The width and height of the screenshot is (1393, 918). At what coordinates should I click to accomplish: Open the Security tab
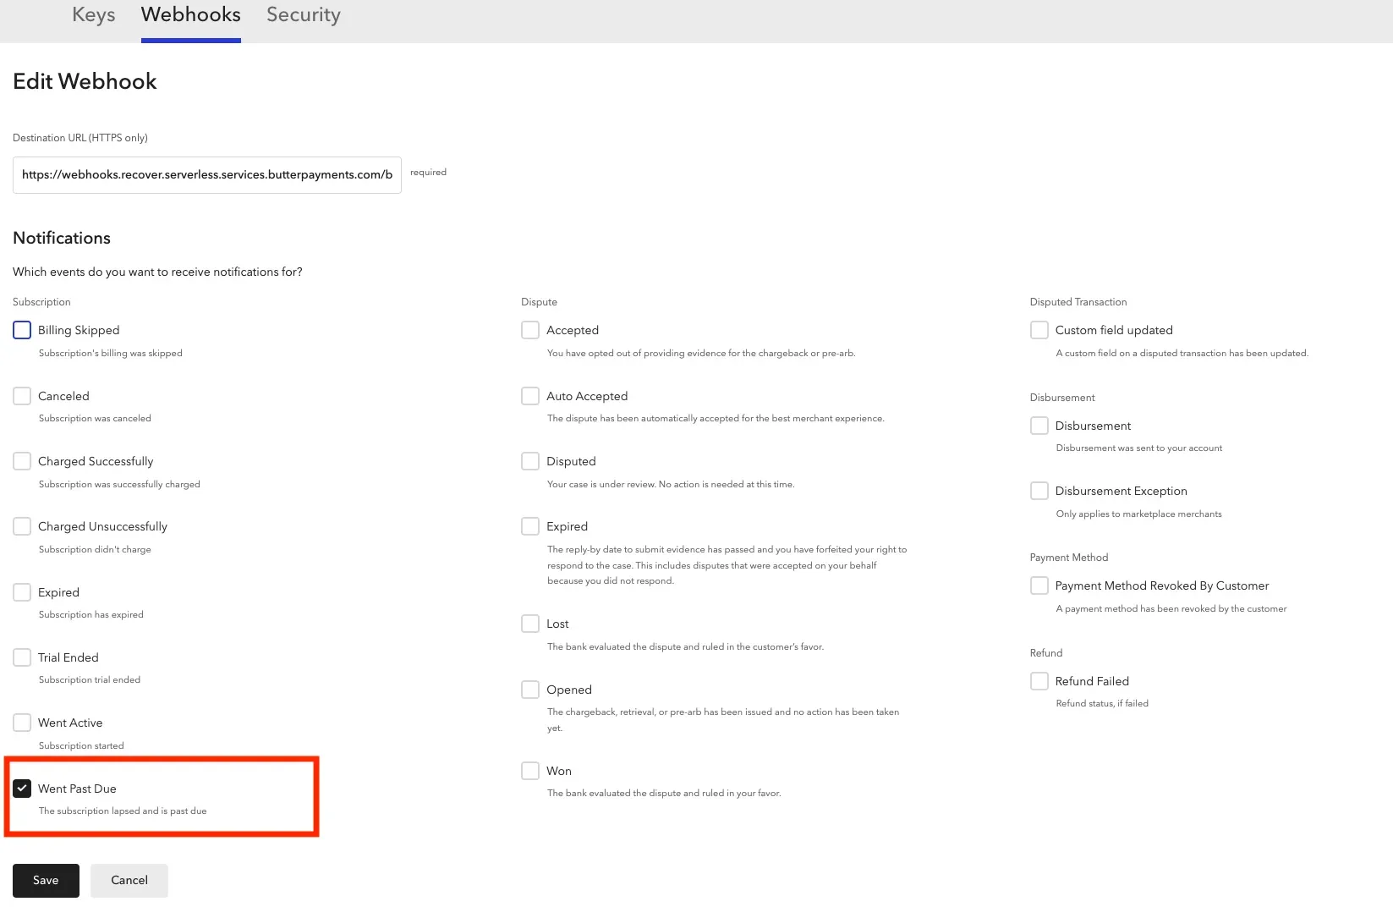pyautogui.click(x=304, y=15)
